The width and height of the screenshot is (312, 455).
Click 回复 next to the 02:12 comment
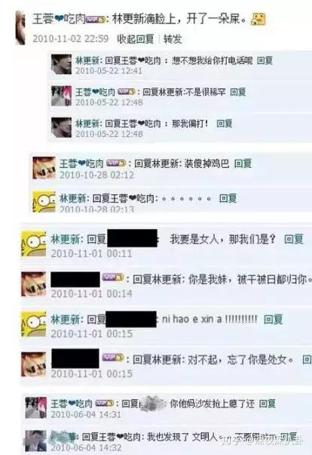[243, 164]
